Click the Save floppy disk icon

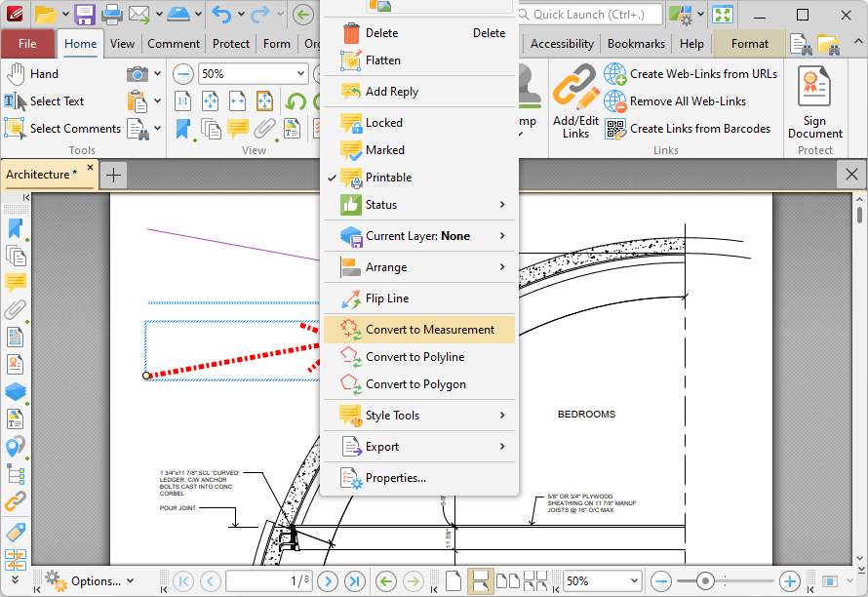pyautogui.click(x=85, y=15)
